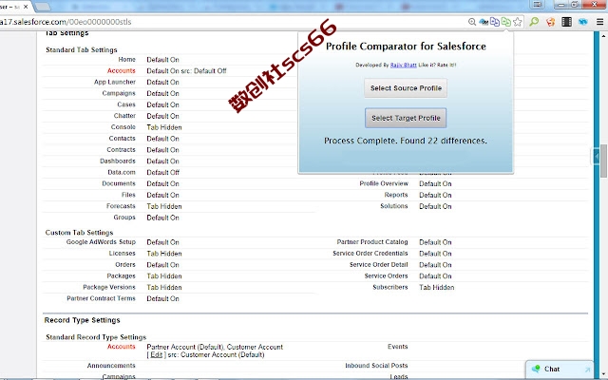Click the Cases tab setting label
This screenshot has height=380, width=608.
[126, 104]
